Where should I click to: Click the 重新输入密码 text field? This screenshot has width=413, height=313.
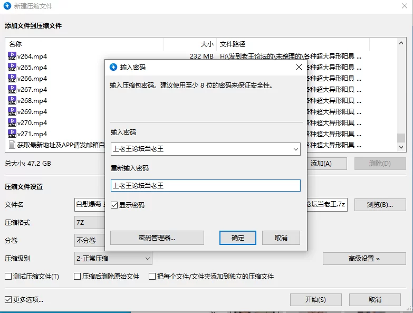(206, 185)
